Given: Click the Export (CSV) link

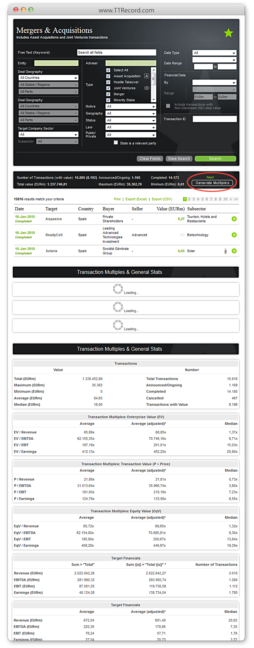Looking at the screenshot, I should point(162,199).
